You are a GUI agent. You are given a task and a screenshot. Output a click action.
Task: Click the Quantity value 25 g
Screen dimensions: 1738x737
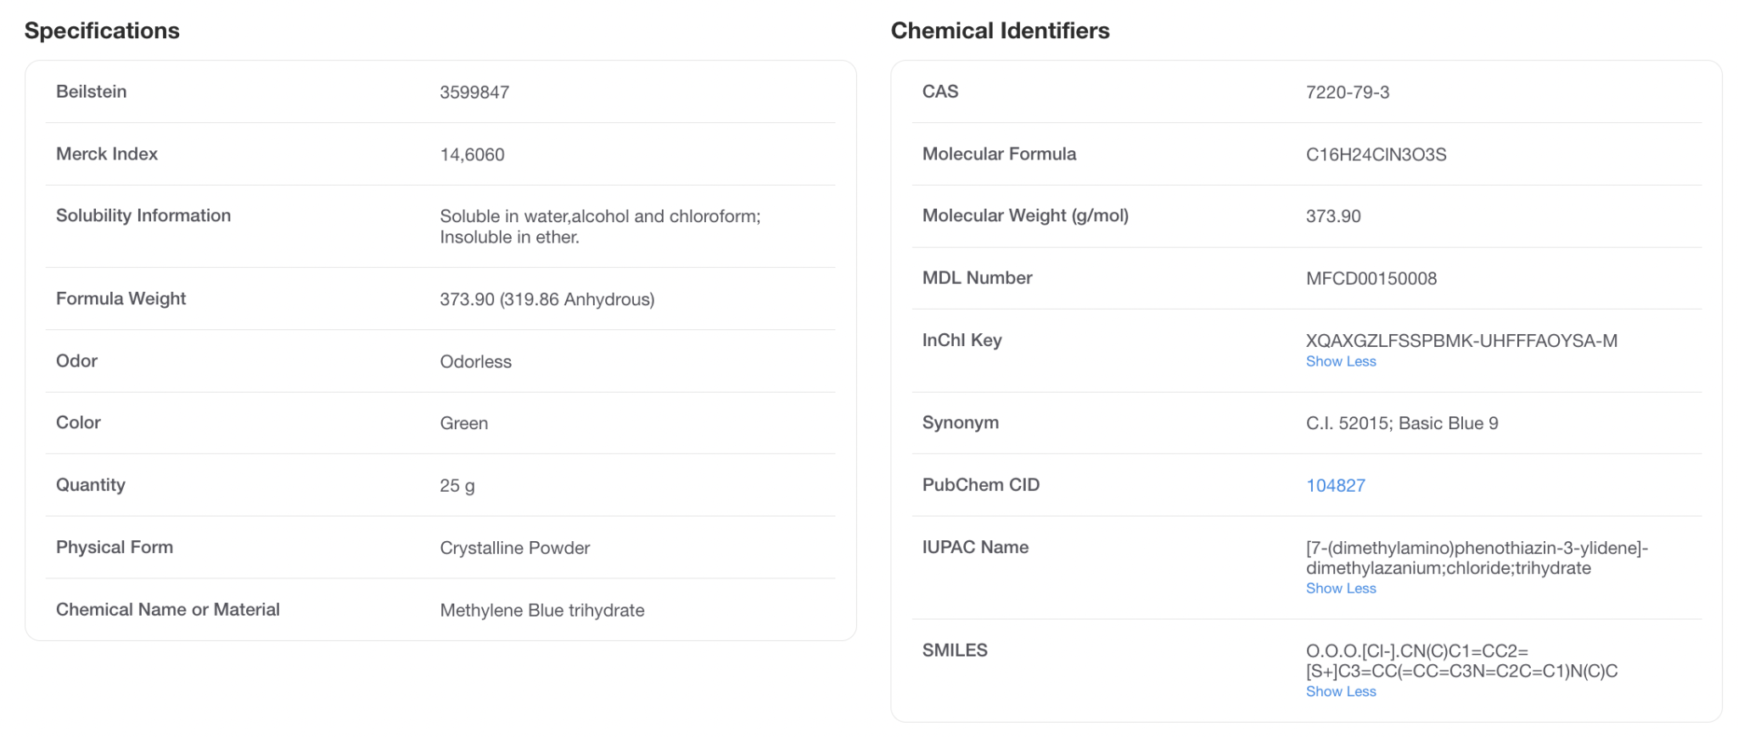(x=457, y=485)
